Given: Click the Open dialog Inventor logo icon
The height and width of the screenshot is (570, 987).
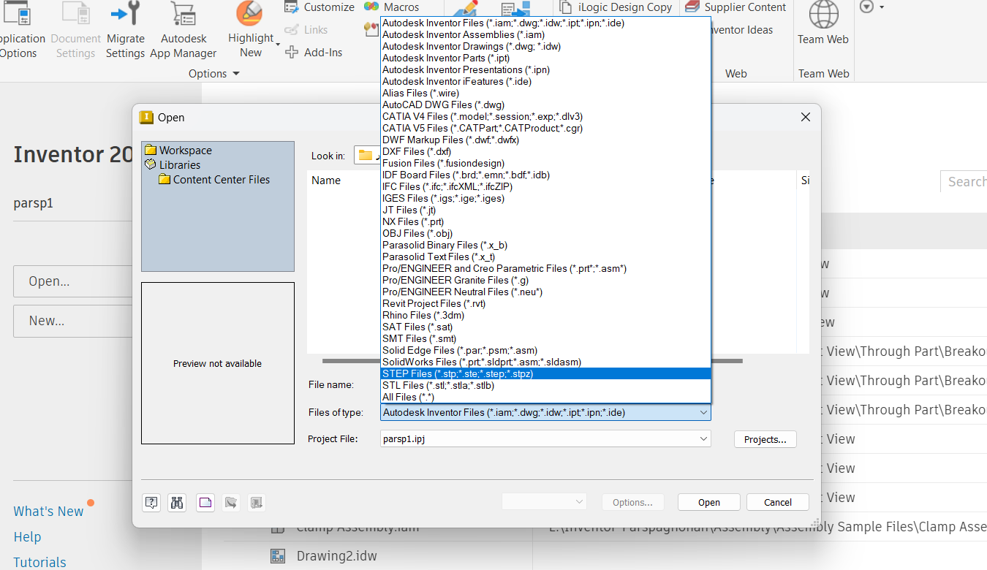Looking at the screenshot, I should 146,117.
